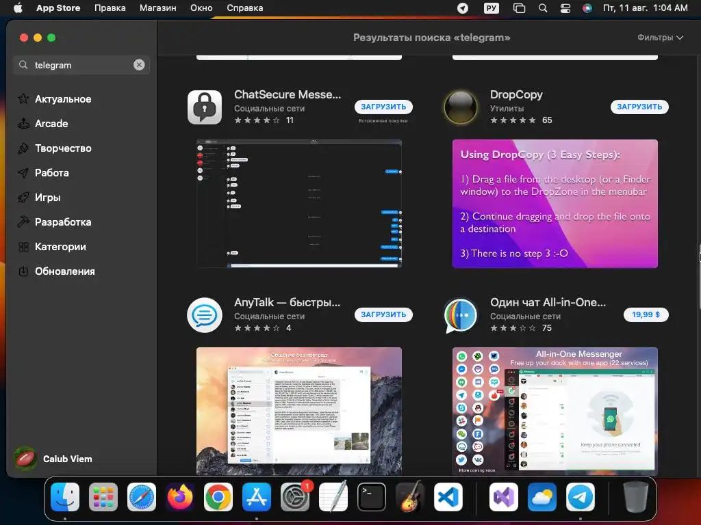701x525 pixels.
Task: Click the joystick icon beside Arcade
Action: point(23,123)
